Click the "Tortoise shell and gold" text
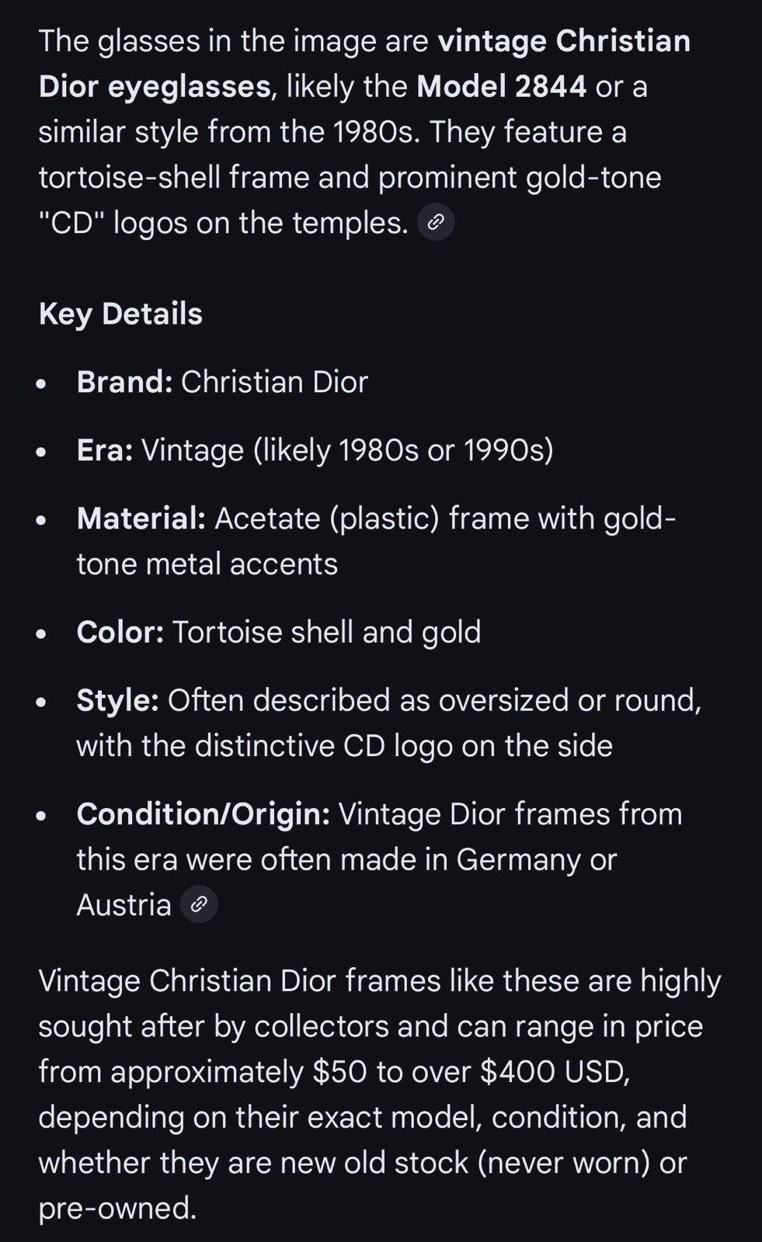Image resolution: width=762 pixels, height=1242 pixels. [x=326, y=632]
